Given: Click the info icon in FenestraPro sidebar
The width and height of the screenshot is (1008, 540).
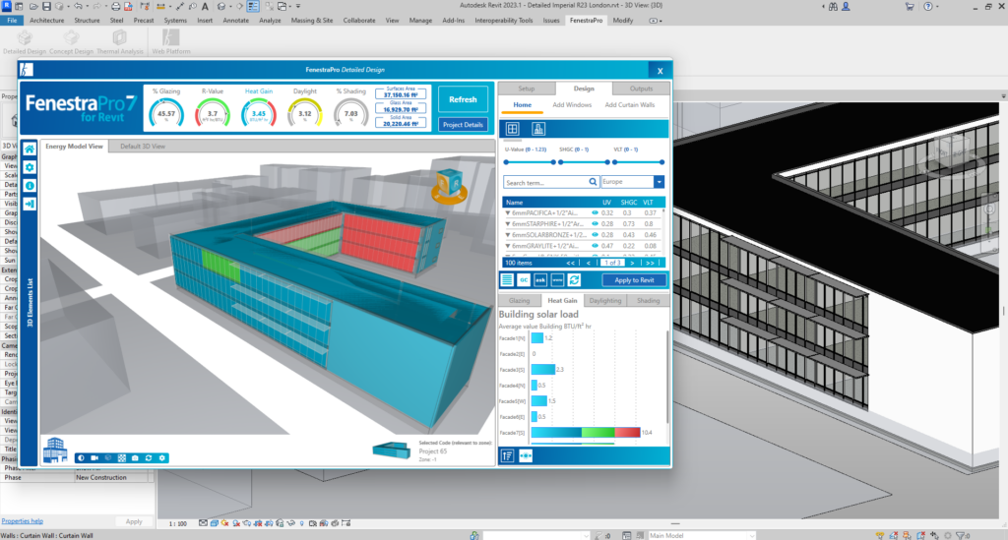Looking at the screenshot, I should point(30,186).
